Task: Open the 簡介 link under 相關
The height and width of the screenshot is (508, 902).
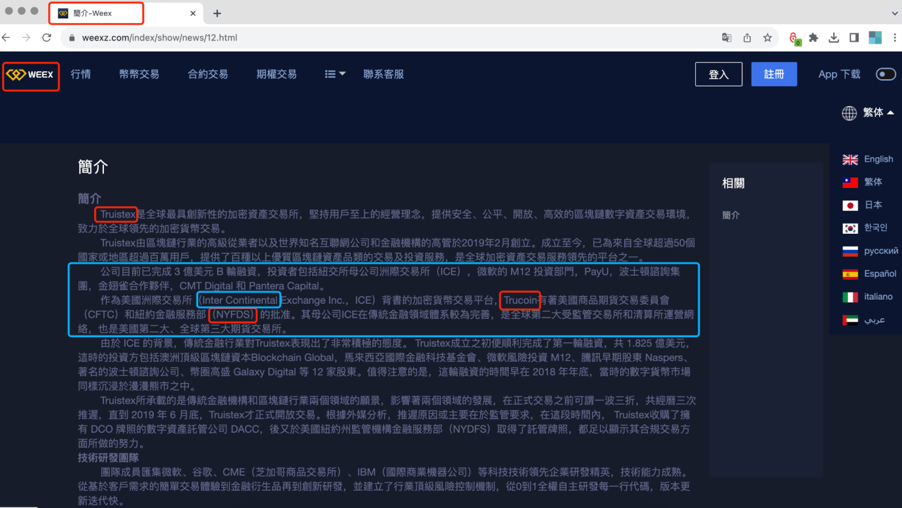Action: coord(731,214)
